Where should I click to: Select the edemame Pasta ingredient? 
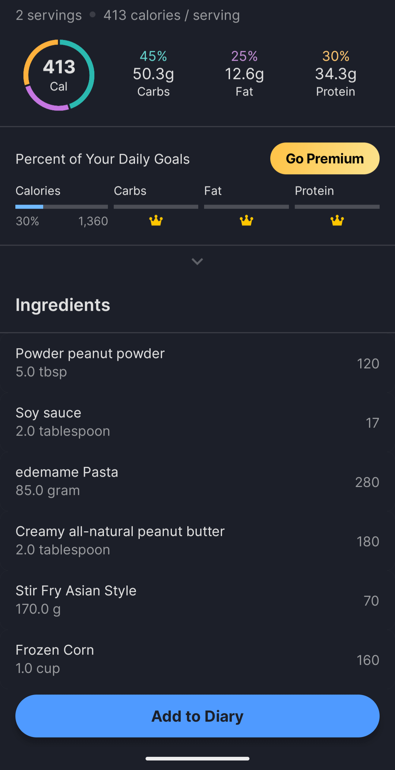(197, 481)
